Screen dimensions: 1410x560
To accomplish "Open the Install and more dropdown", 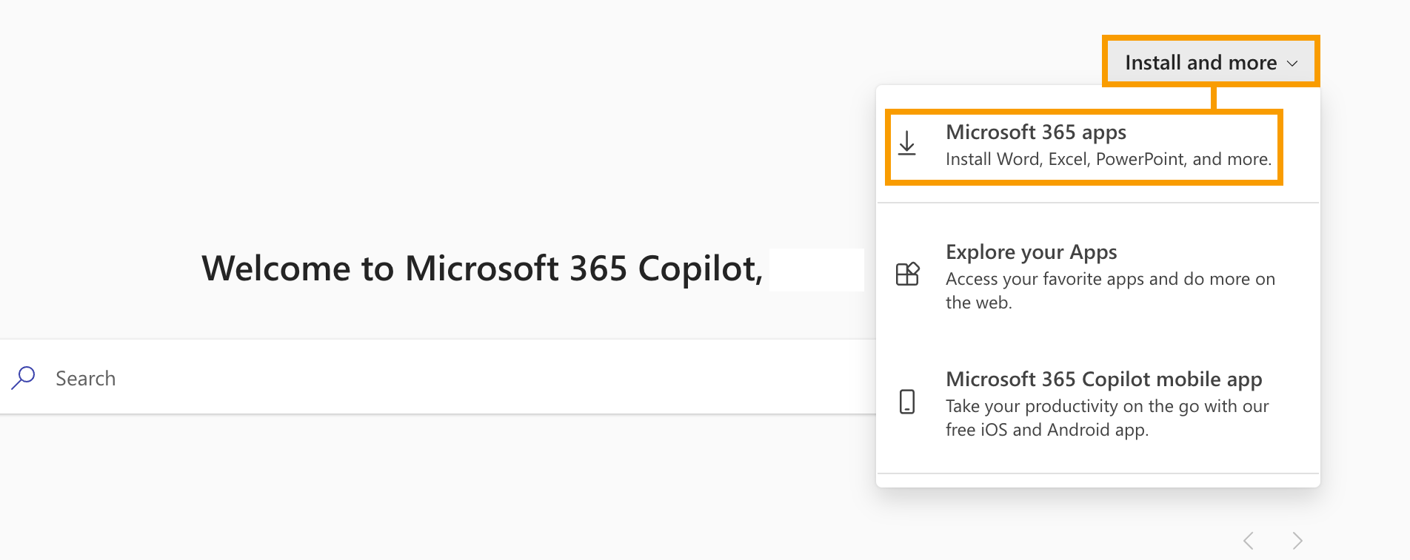I will [x=1211, y=62].
